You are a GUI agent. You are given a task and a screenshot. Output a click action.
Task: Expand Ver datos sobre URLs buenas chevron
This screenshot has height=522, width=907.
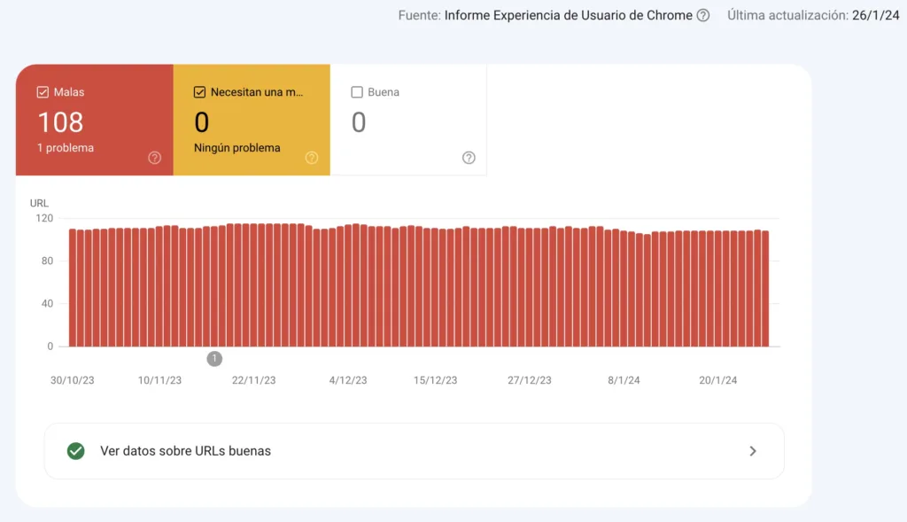(x=753, y=451)
